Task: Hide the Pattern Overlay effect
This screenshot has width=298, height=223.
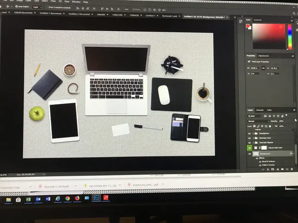Action: [x=260, y=165]
